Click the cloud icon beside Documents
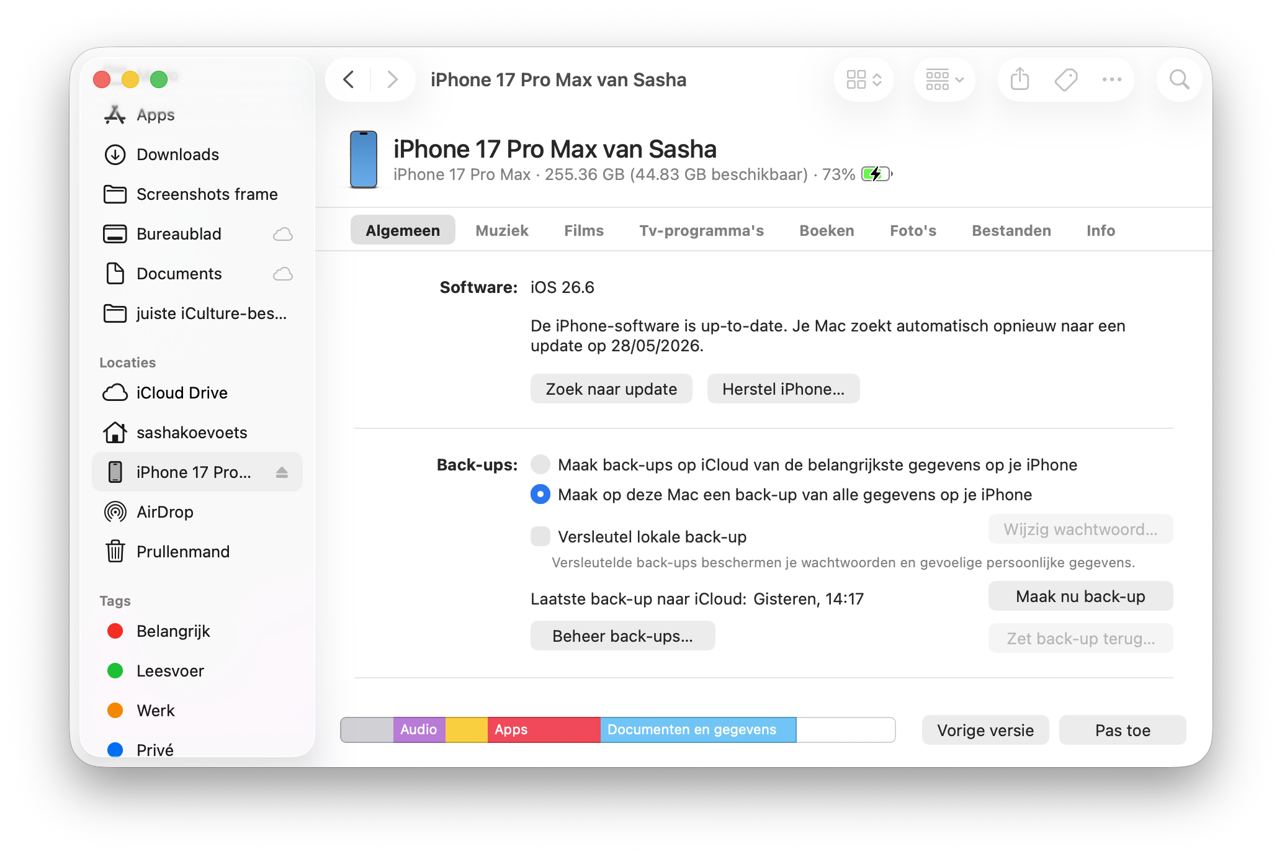Viewport: 1282px width, 859px height. point(283,274)
